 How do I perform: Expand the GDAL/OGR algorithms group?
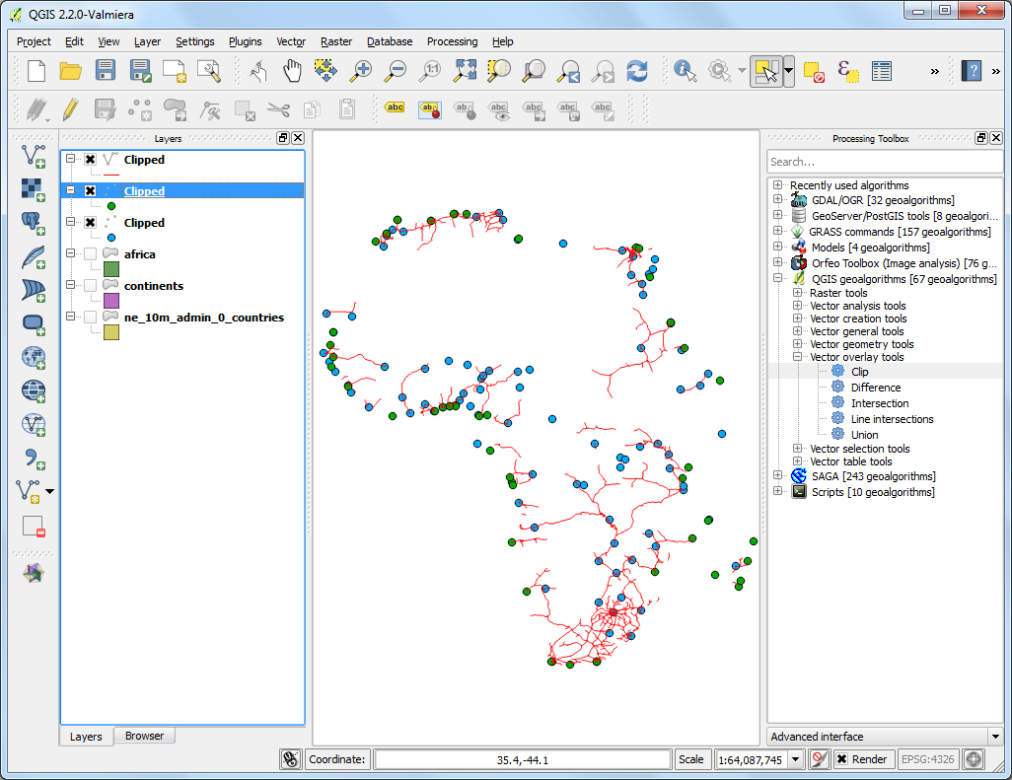point(777,200)
